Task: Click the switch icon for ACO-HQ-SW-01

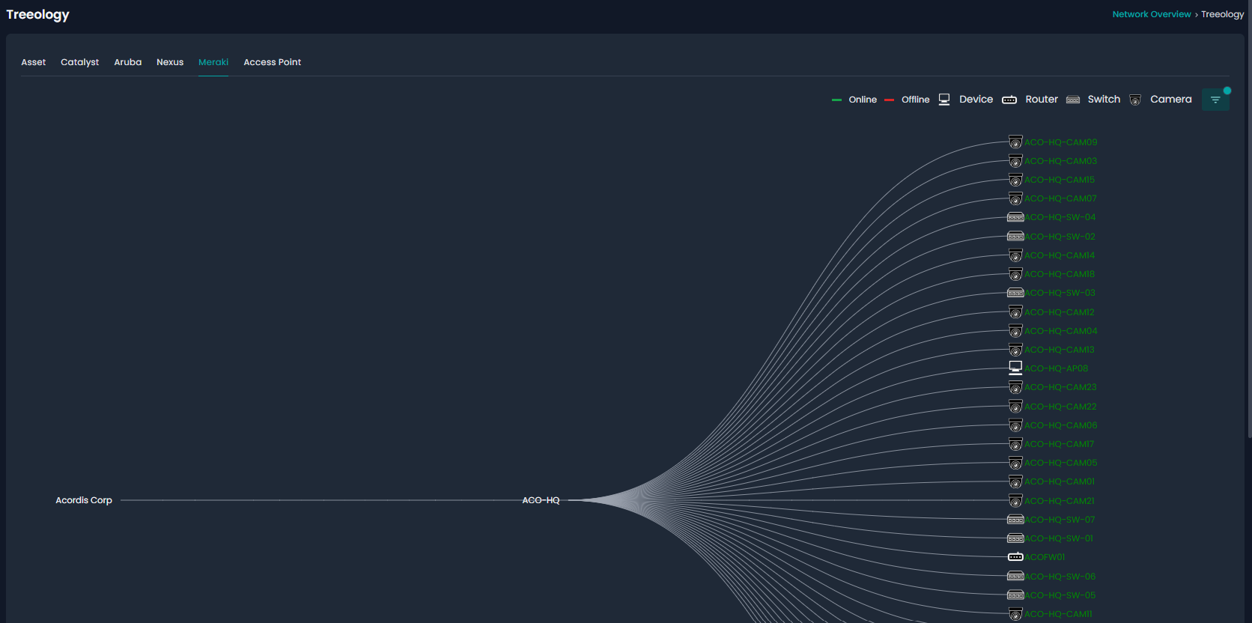Action: pyautogui.click(x=1015, y=538)
